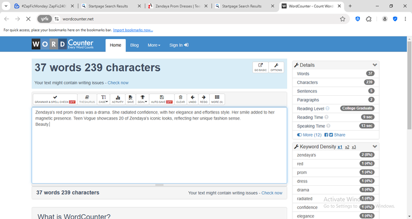Open the Activity tool
412x219 pixels.
click(x=117, y=99)
